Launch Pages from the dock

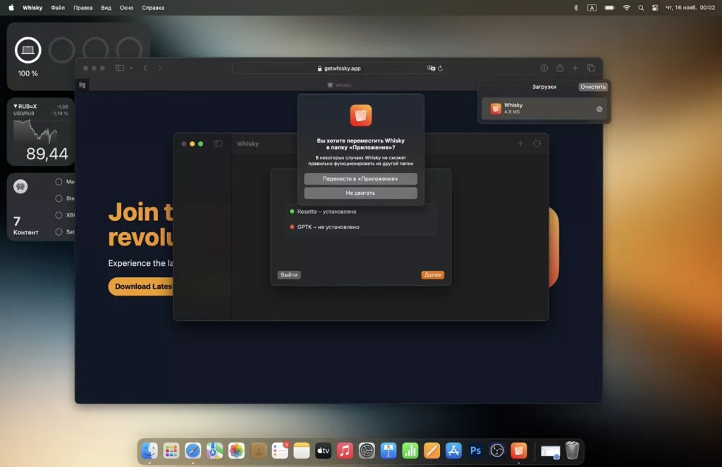(432, 450)
